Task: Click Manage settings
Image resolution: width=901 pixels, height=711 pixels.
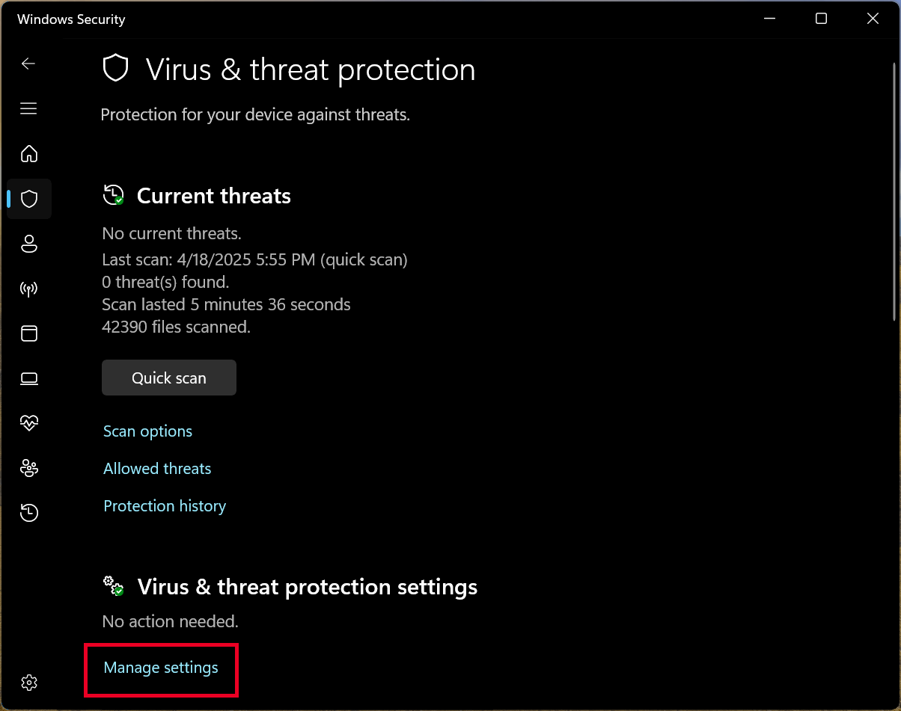Action: (160, 668)
